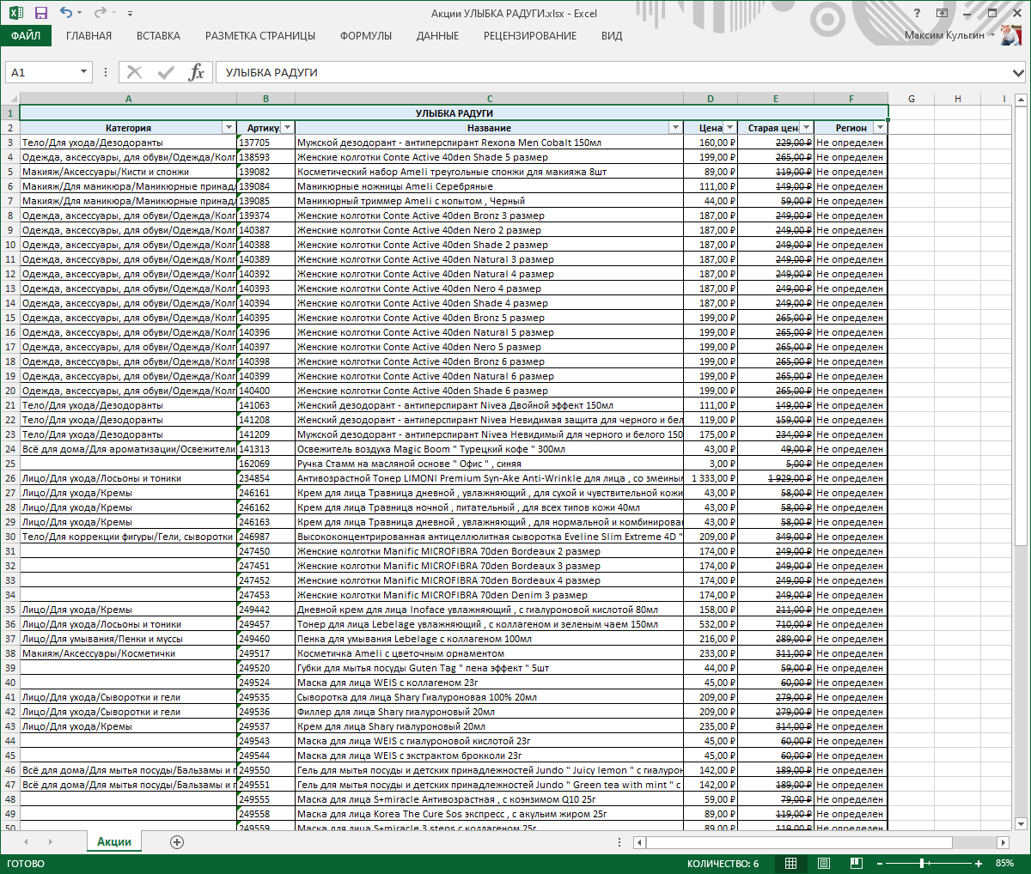Select column G by its header
1031x874 pixels.
(x=911, y=99)
